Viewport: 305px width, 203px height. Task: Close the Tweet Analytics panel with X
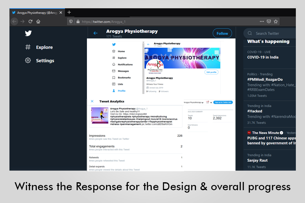click(x=92, y=101)
